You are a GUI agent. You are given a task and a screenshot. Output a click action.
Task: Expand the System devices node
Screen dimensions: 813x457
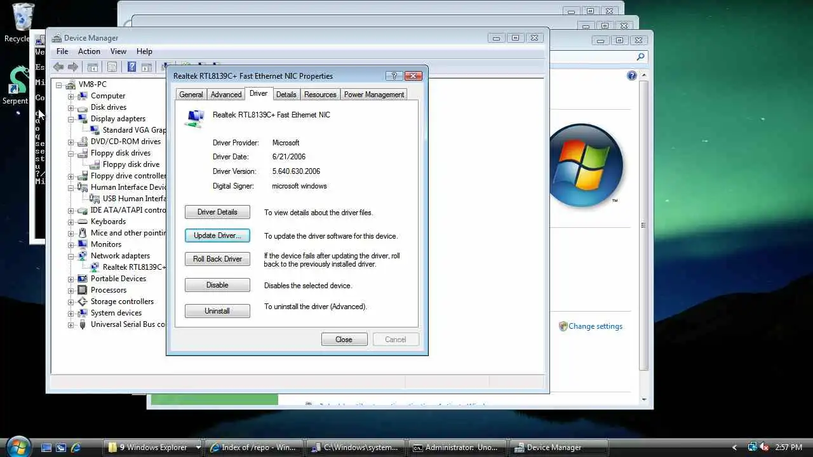(x=71, y=313)
